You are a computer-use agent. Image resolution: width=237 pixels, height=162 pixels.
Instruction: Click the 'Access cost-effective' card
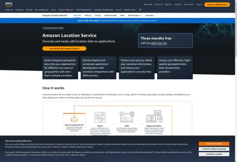point(175,68)
